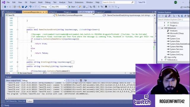
Task: Open the Build menu
Action: tap(40, 2)
